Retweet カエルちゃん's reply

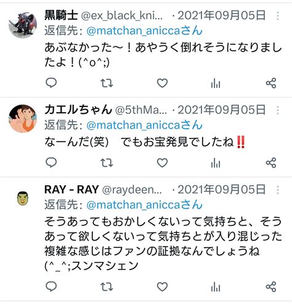tap(107, 163)
